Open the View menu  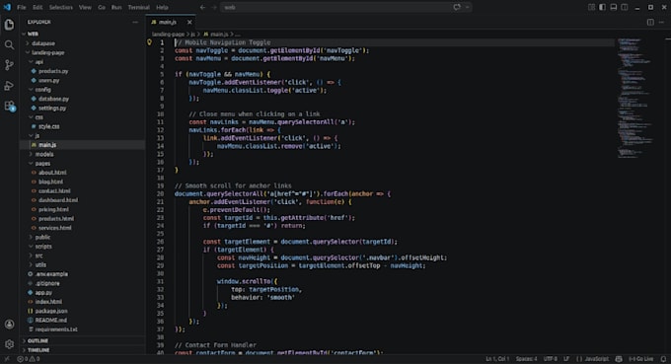click(x=85, y=7)
